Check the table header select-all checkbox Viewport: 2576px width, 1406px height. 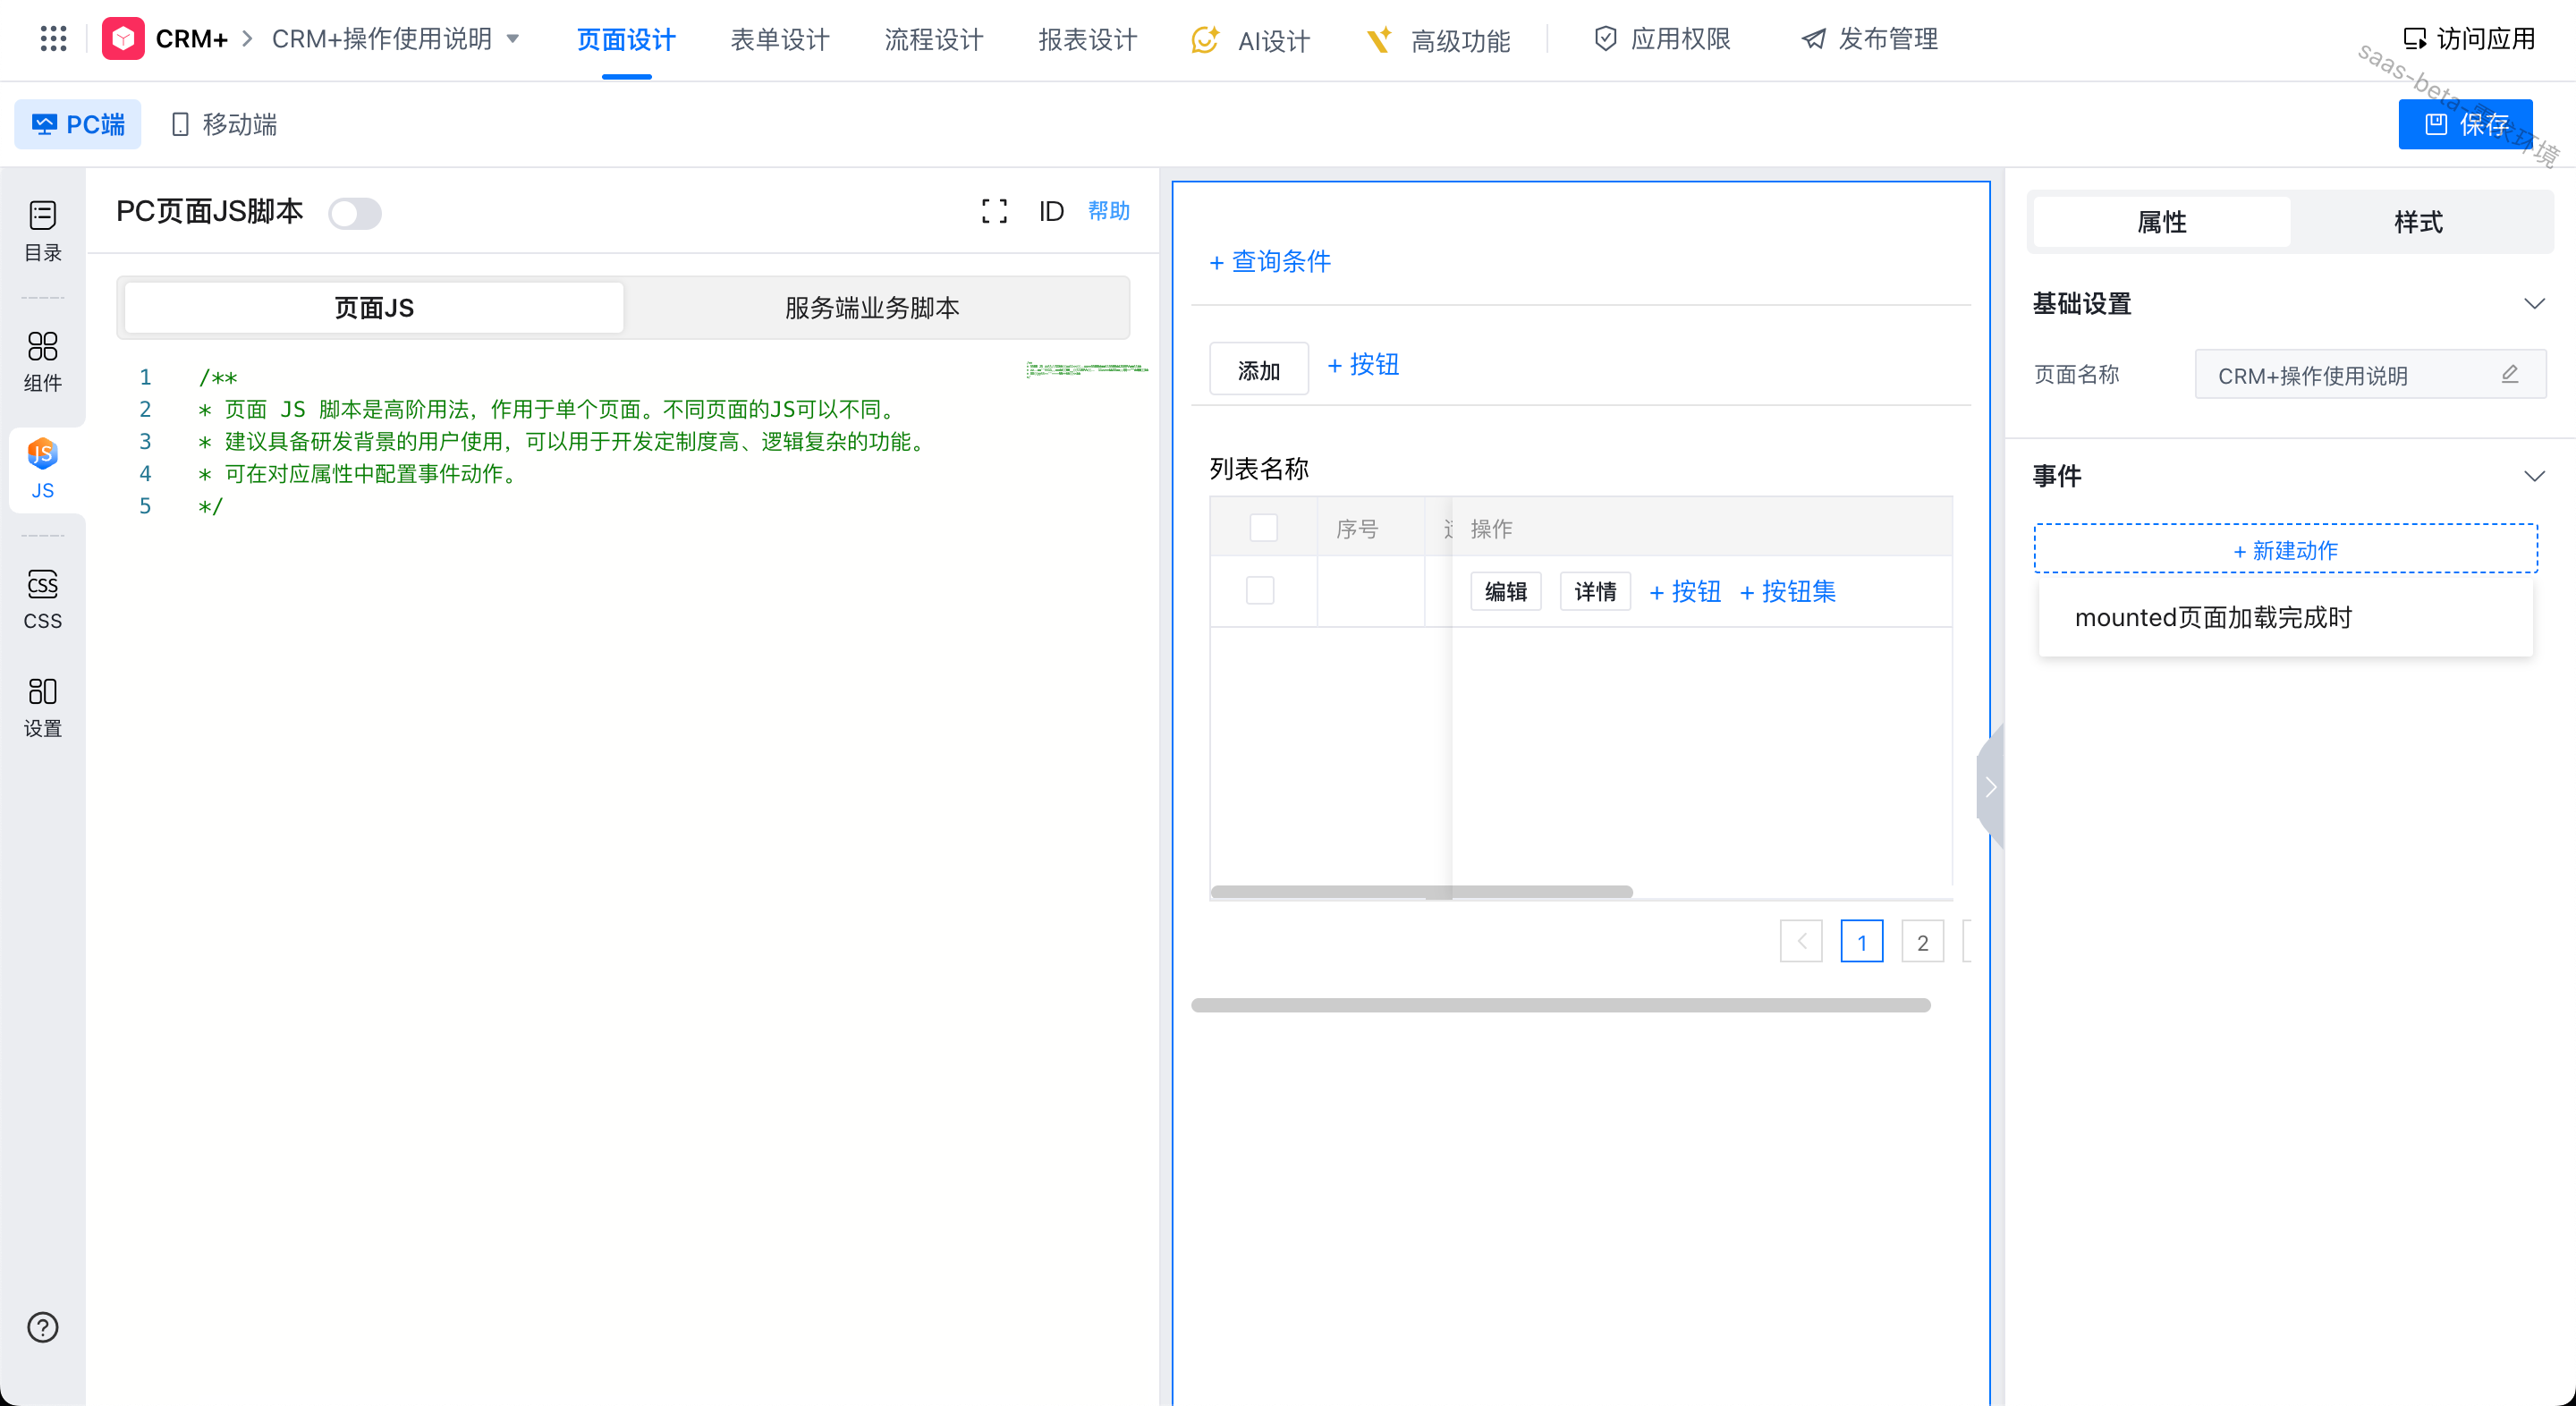(x=1263, y=527)
